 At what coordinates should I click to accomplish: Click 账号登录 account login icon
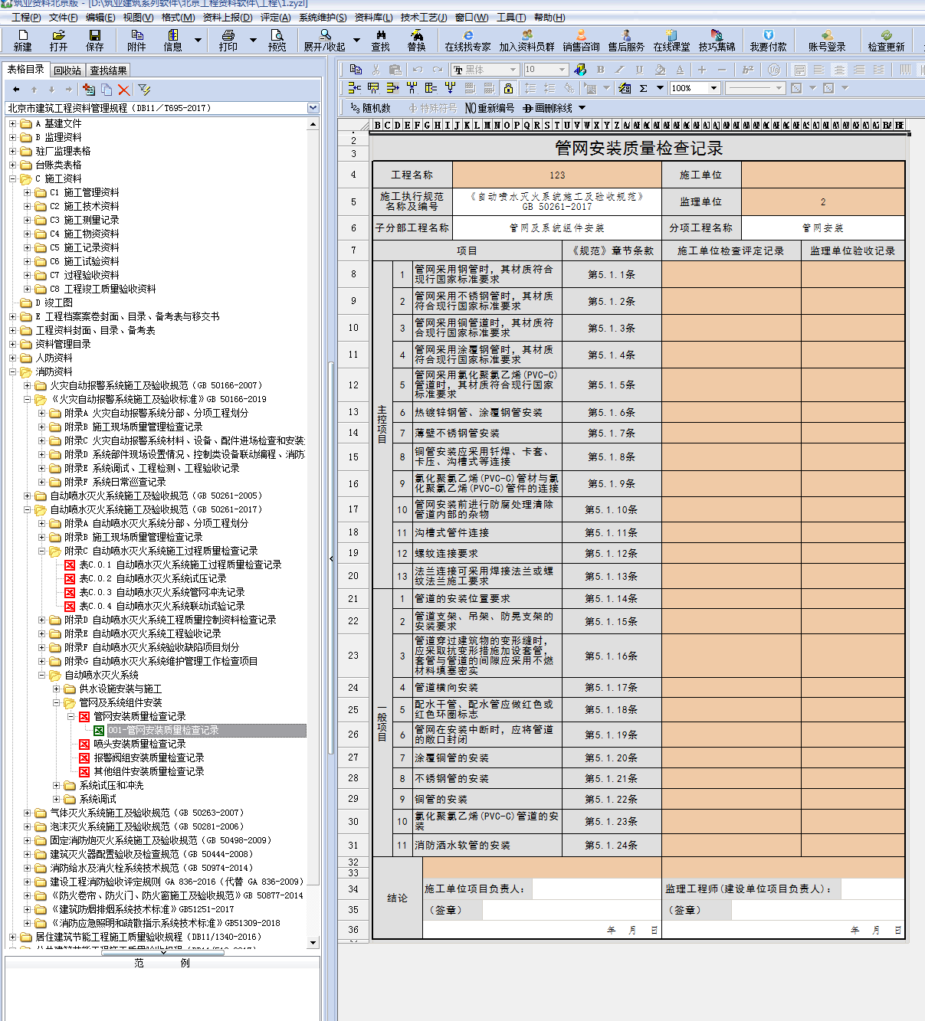[x=827, y=40]
